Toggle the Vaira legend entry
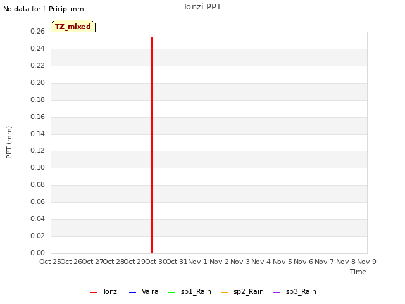 tap(144, 291)
